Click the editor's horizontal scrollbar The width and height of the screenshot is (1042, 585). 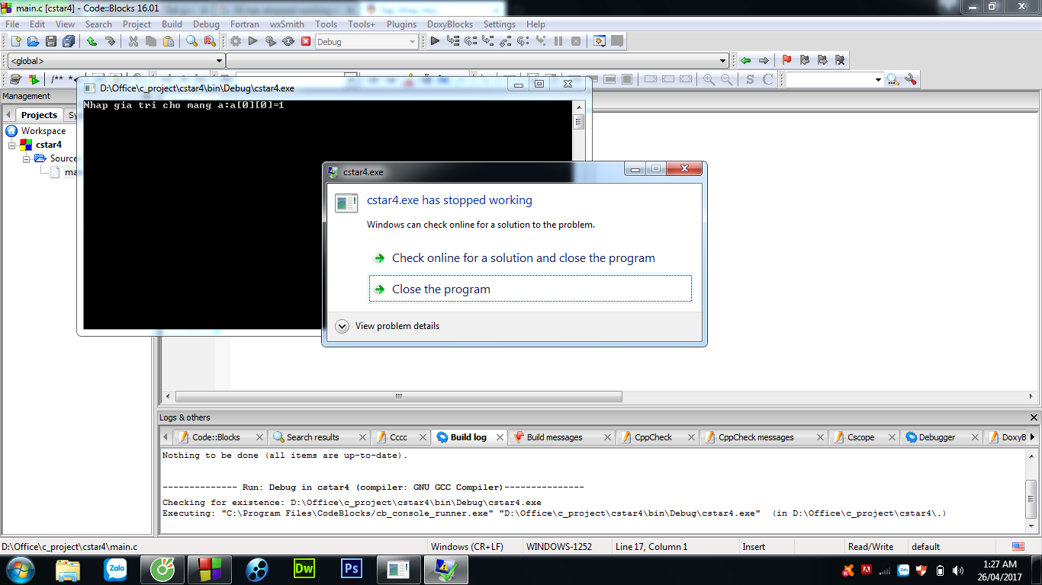pyautogui.click(x=398, y=397)
